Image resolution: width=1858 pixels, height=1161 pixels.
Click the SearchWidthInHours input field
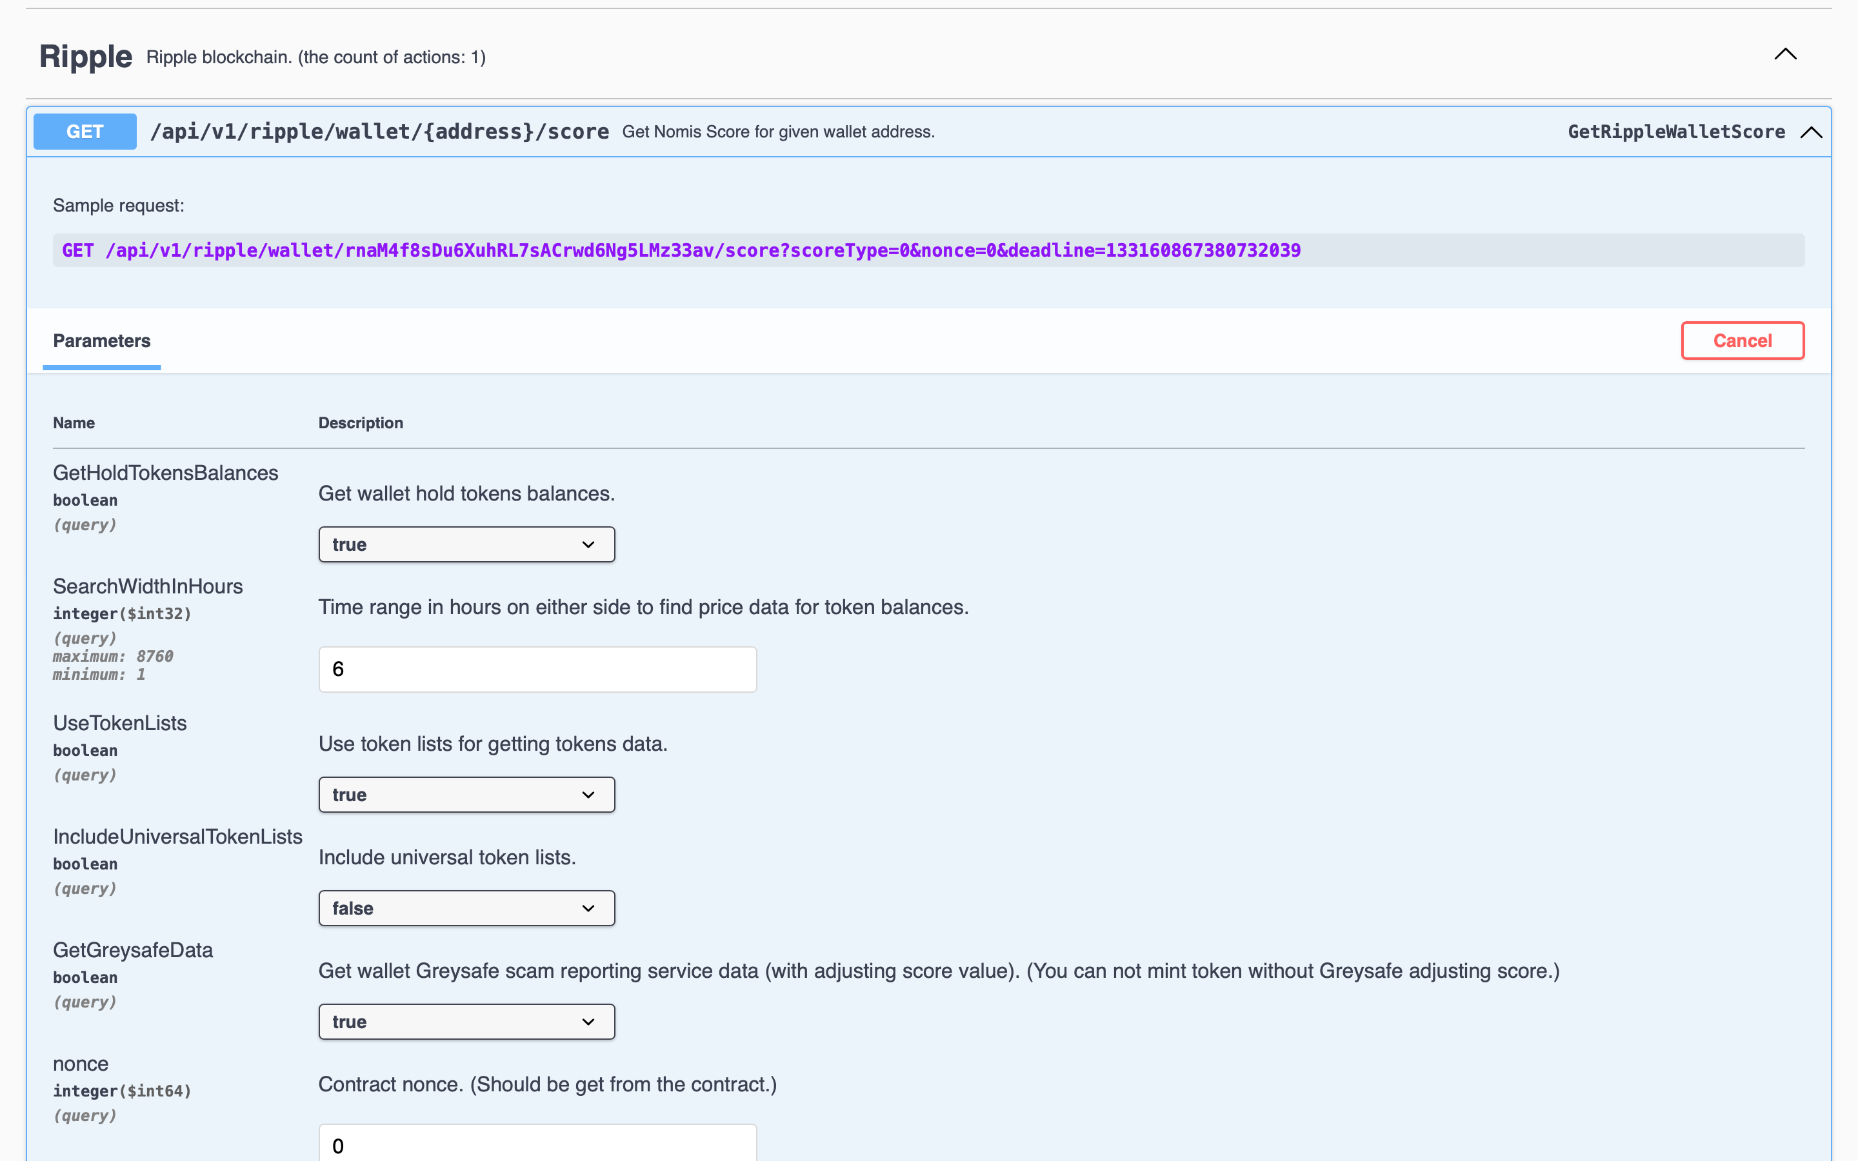537,669
